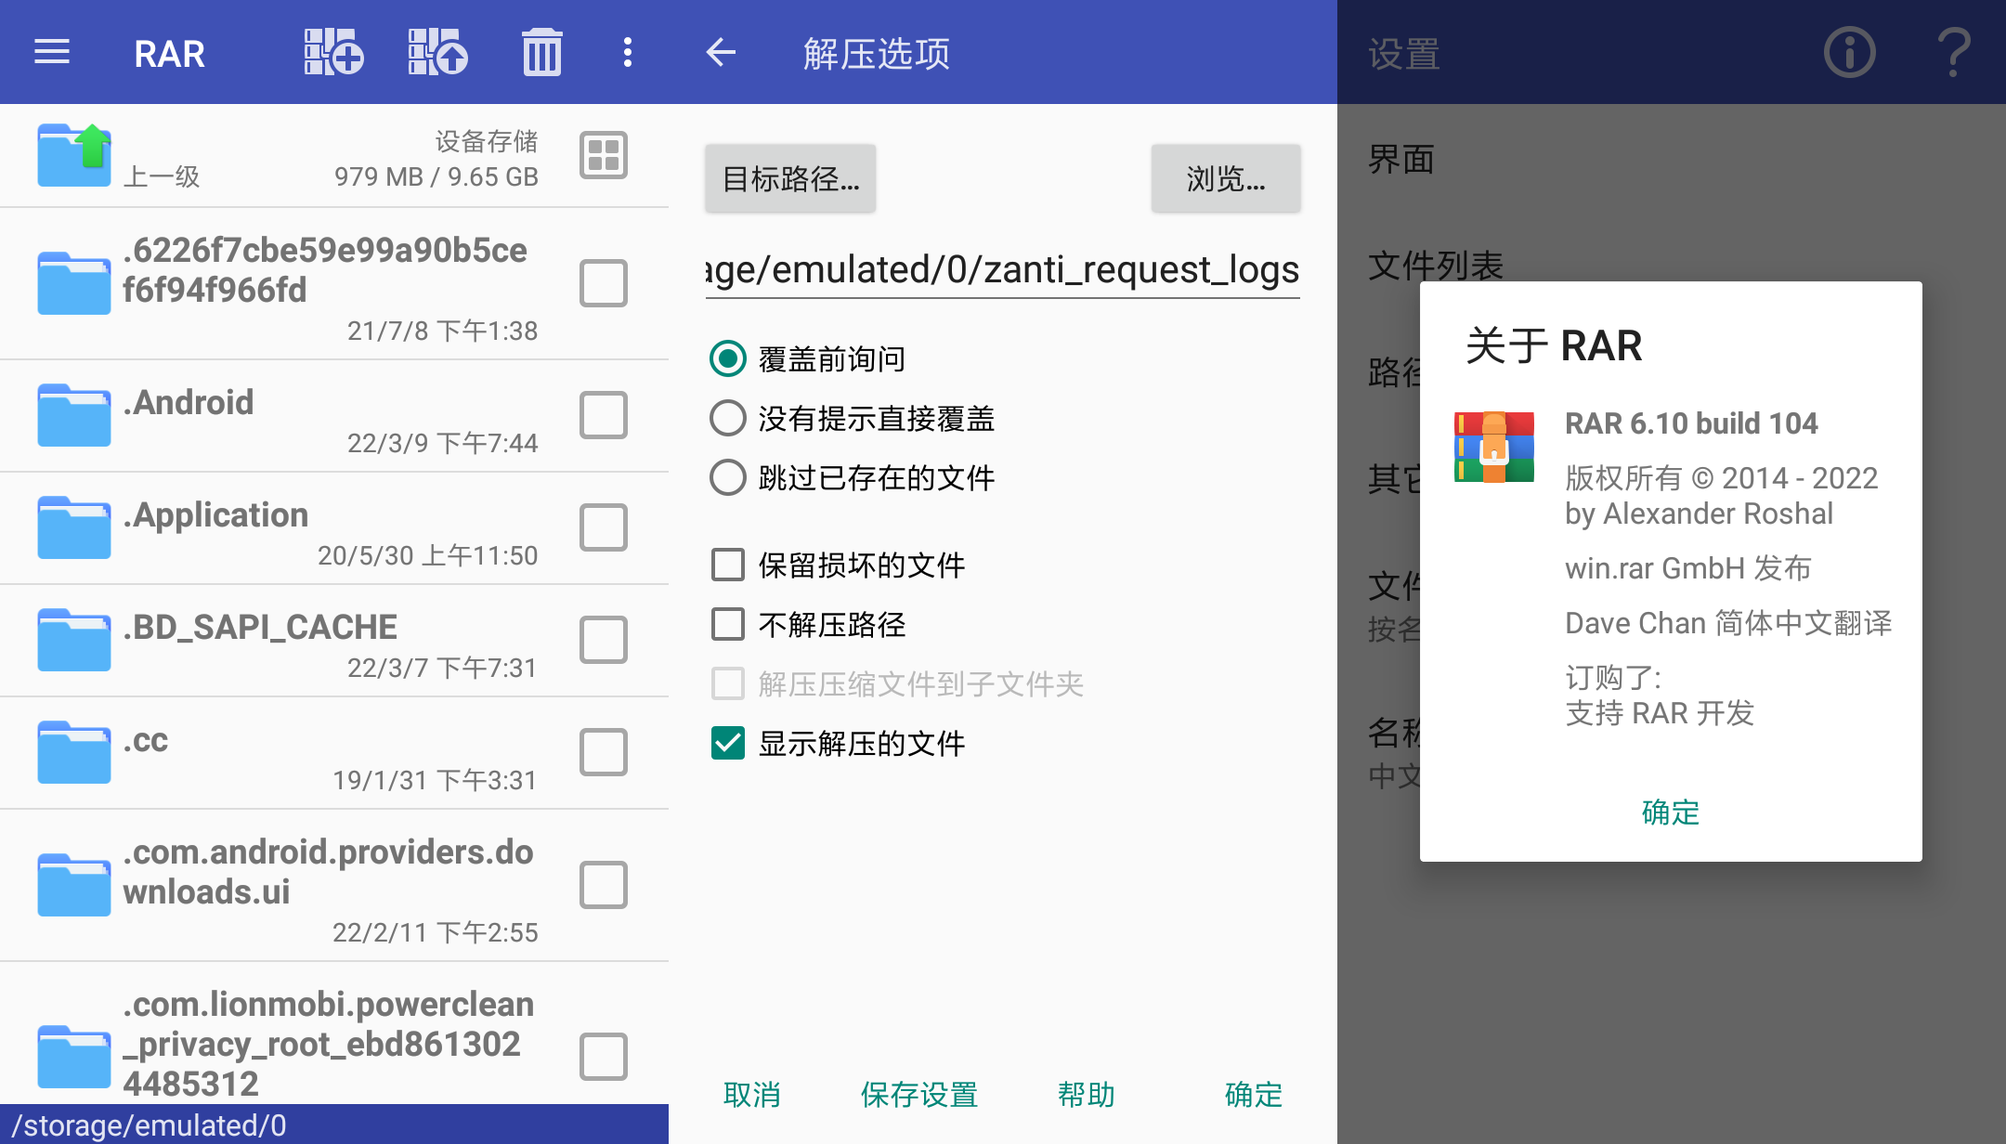This screenshot has height=1144, width=2006.
Task: Enable 保留损坏的文件 checkbox
Action: tap(728, 565)
